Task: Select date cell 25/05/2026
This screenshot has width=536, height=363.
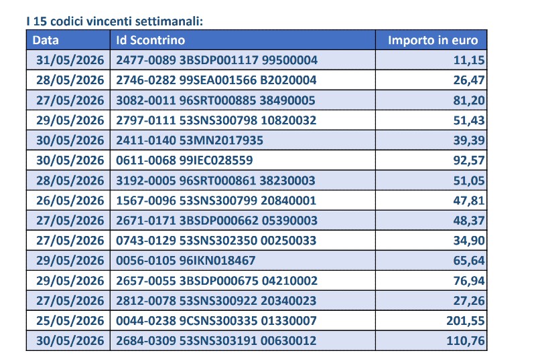Action: click(70, 321)
